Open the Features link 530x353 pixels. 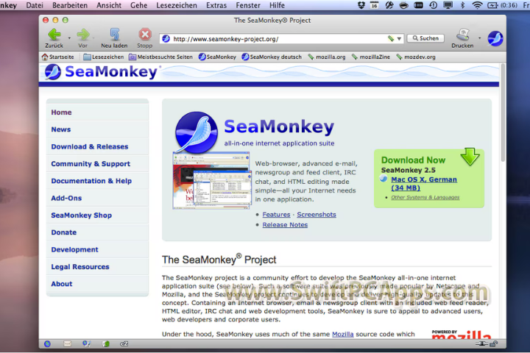pyautogui.click(x=276, y=215)
